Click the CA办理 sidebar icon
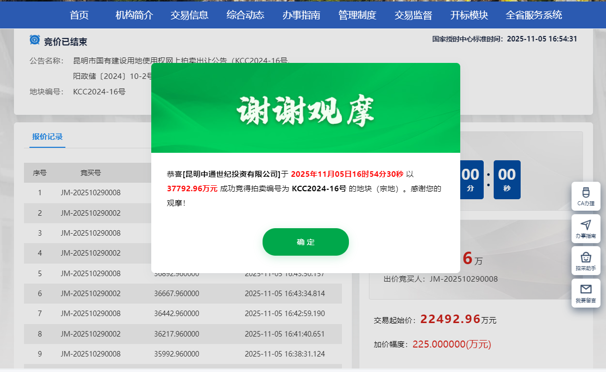Image resolution: width=606 pixels, height=372 pixels. [x=586, y=196]
